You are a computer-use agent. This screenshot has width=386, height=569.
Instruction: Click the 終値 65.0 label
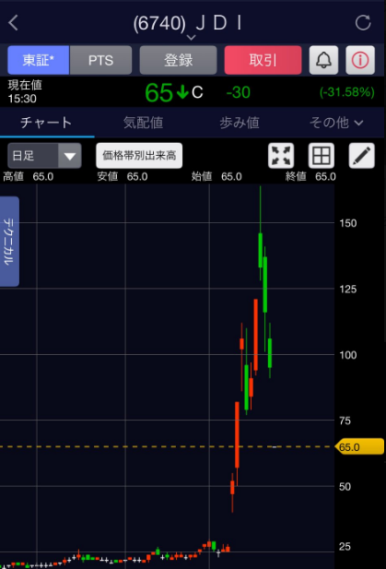(x=310, y=177)
